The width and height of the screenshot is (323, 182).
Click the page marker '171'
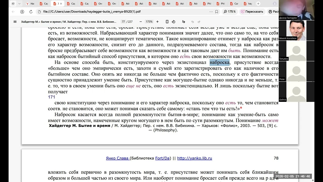[x=51, y=97]
